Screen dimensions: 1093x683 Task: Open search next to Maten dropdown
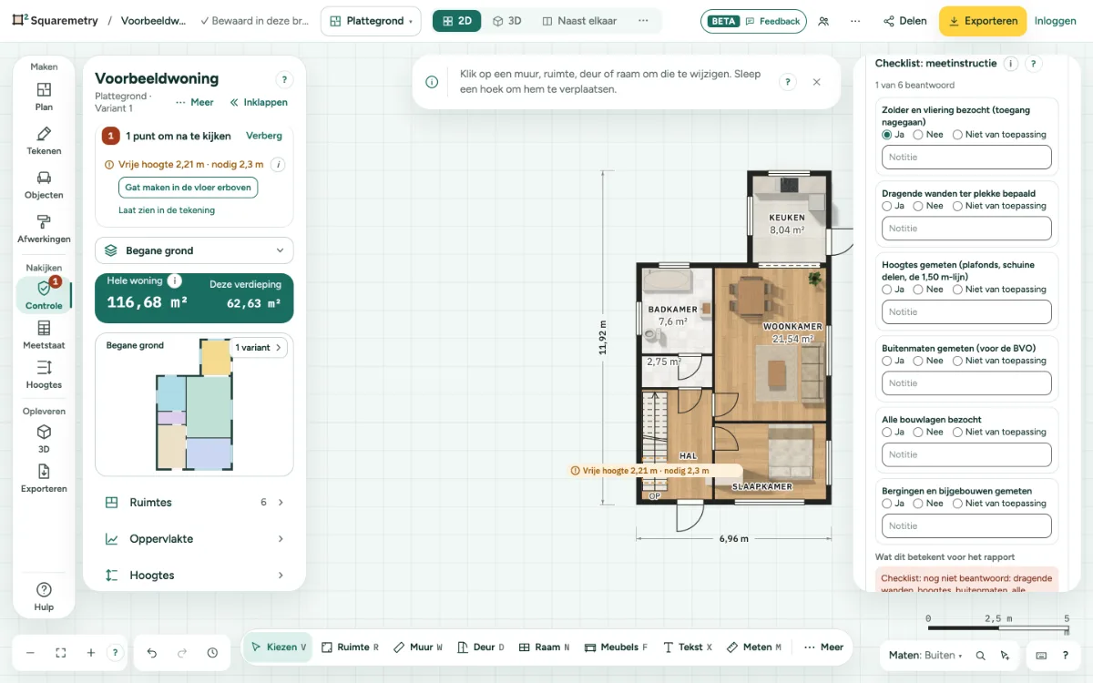point(981,655)
